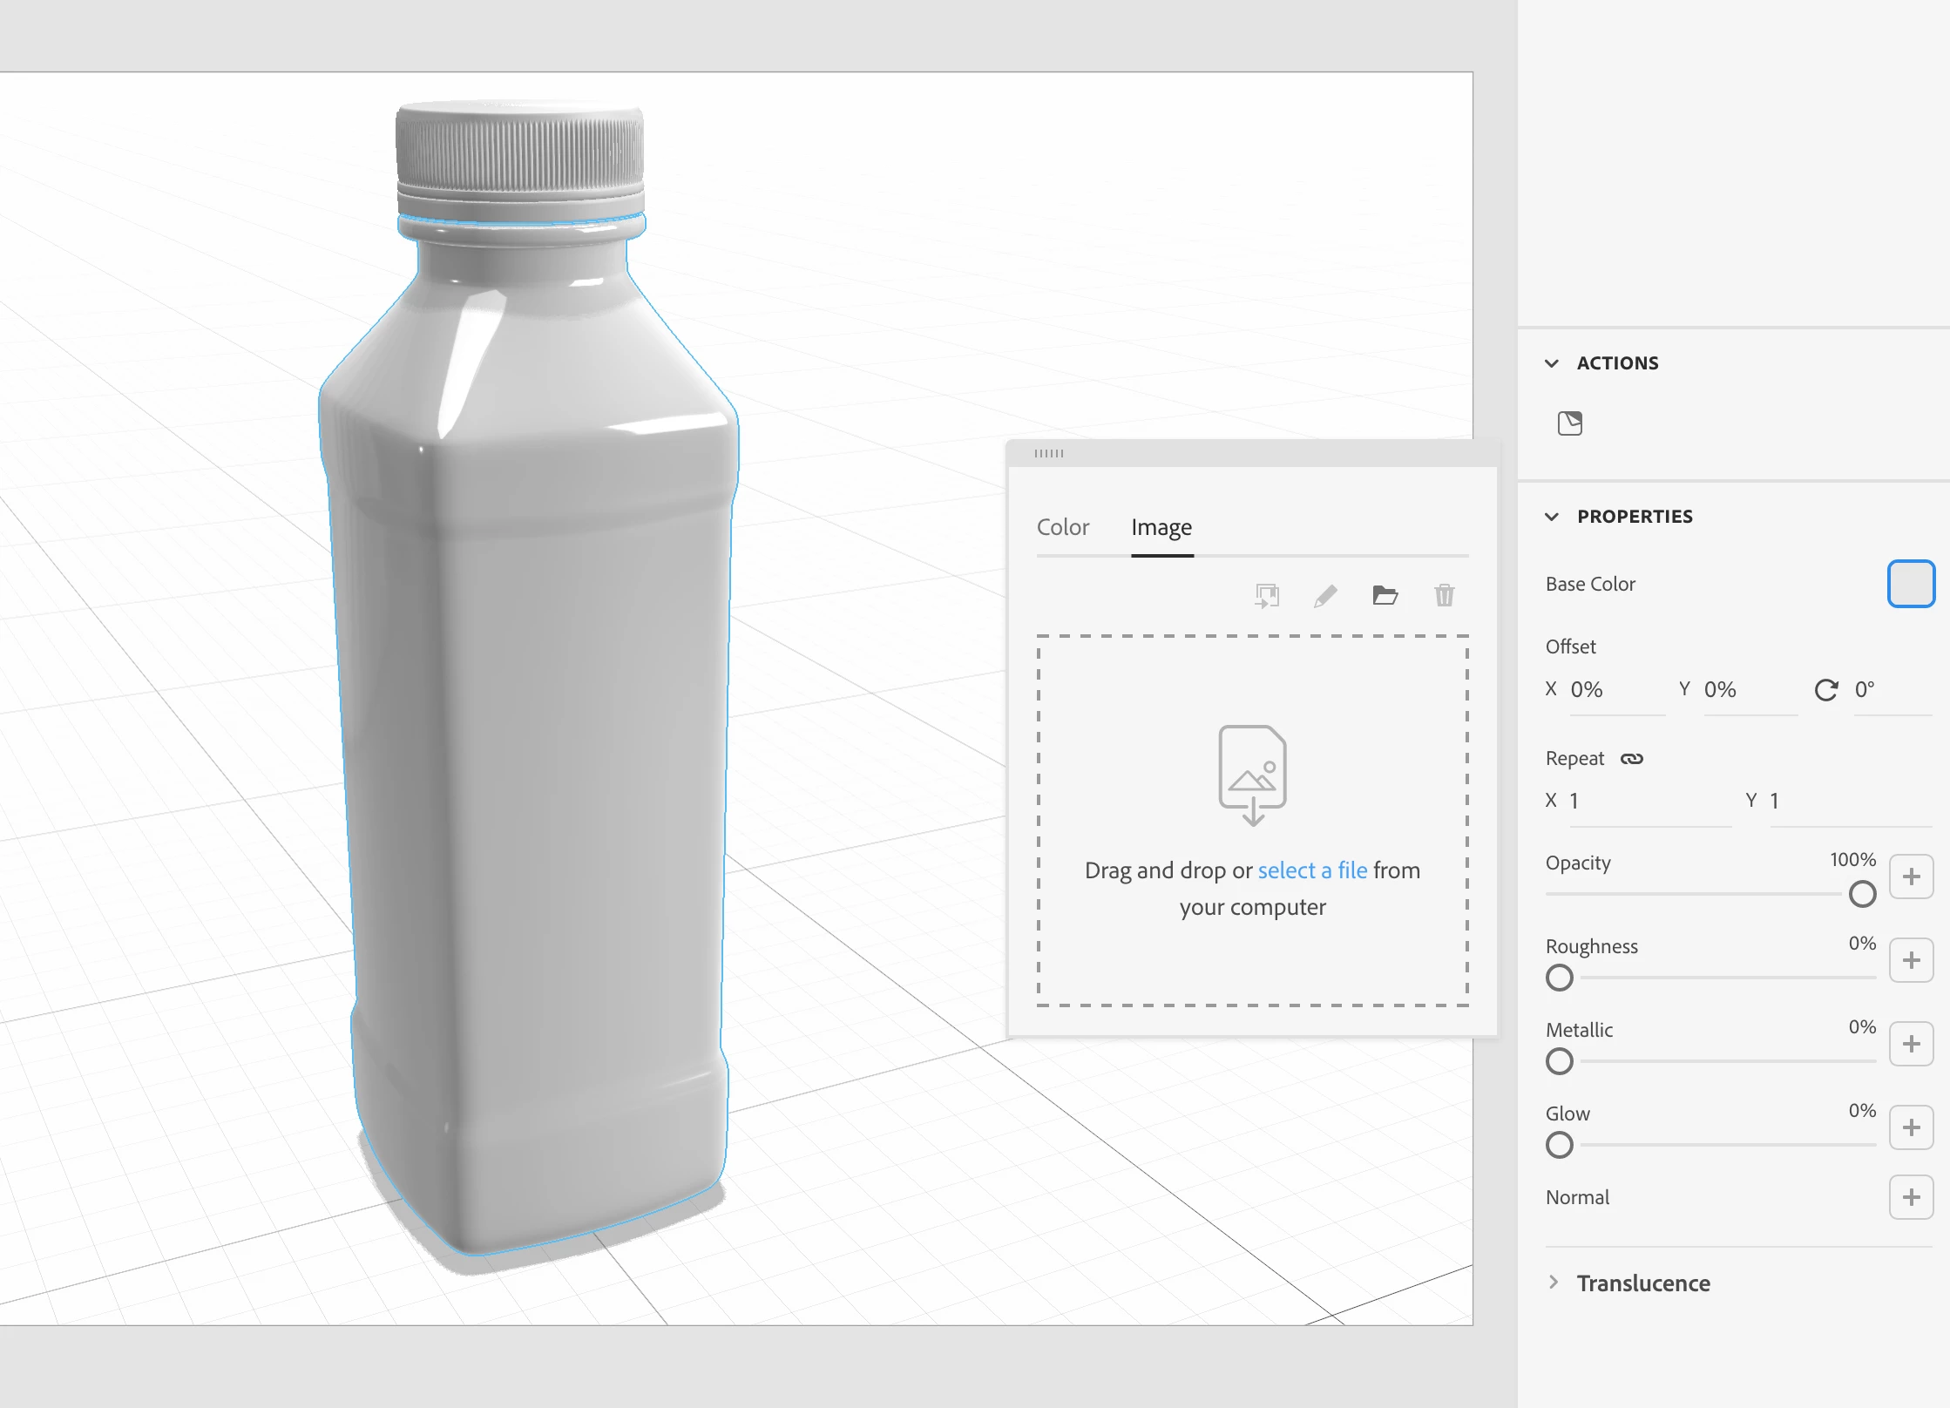Collapse the ACTIONS section

pyautogui.click(x=1552, y=363)
